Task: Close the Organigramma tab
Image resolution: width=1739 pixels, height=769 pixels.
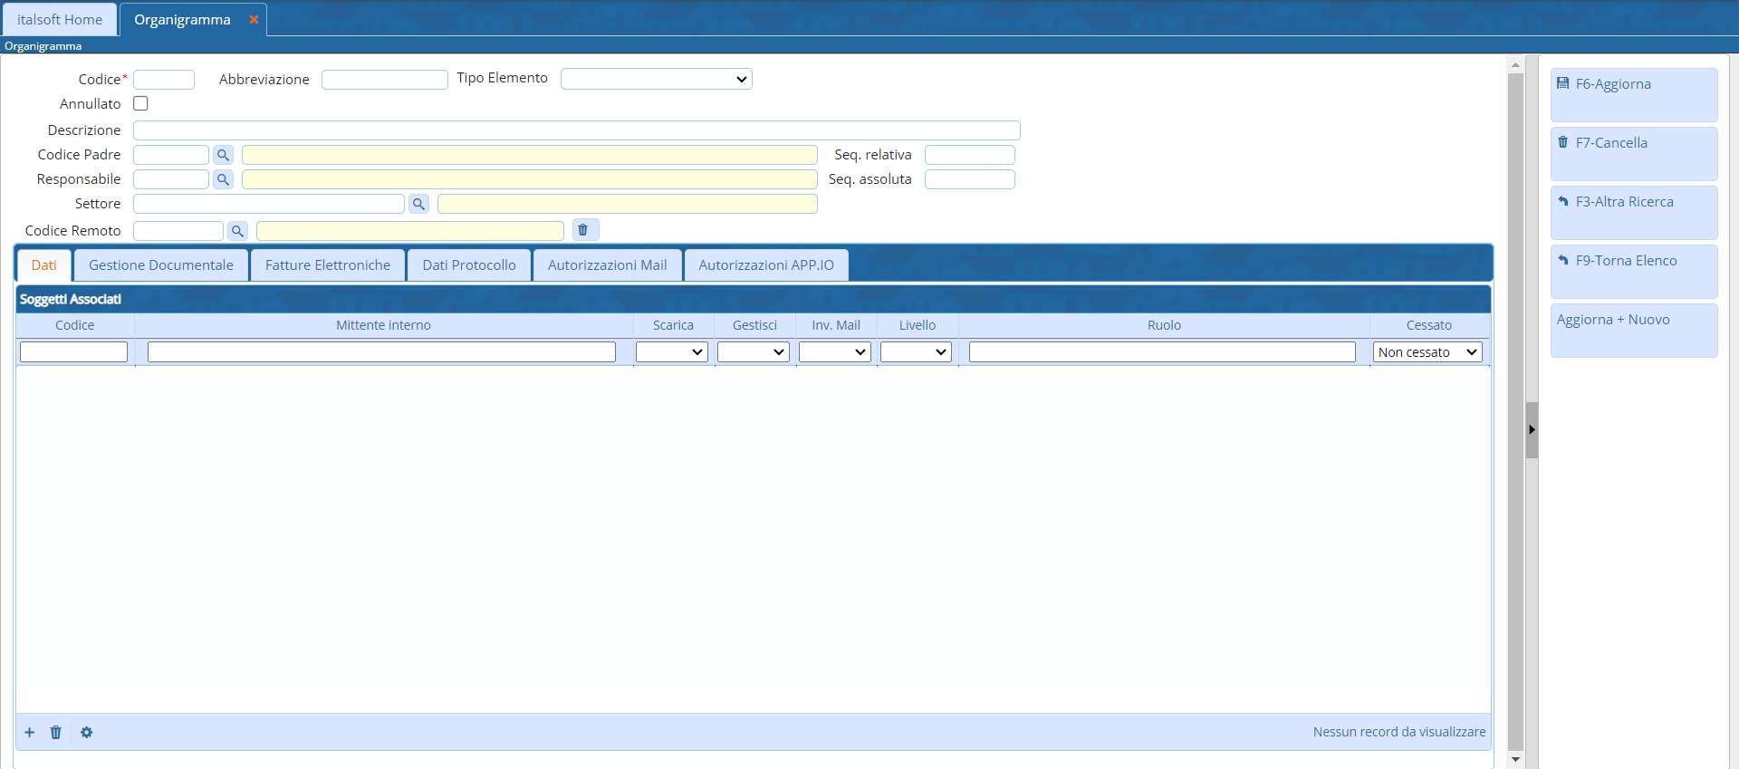Action: coord(254,19)
